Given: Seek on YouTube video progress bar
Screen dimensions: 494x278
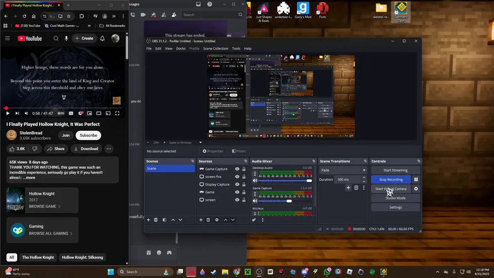Looking at the screenshot, I should tap(63, 108).
